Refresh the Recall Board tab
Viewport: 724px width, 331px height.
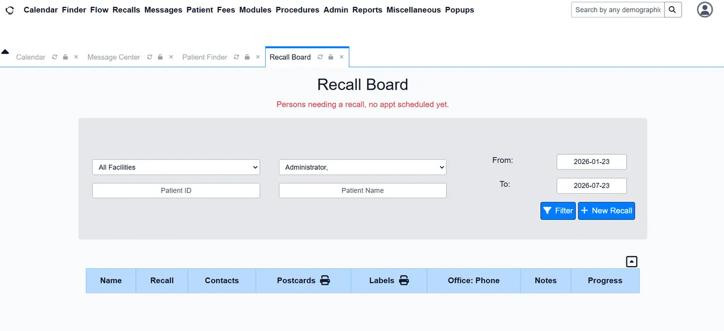320,57
